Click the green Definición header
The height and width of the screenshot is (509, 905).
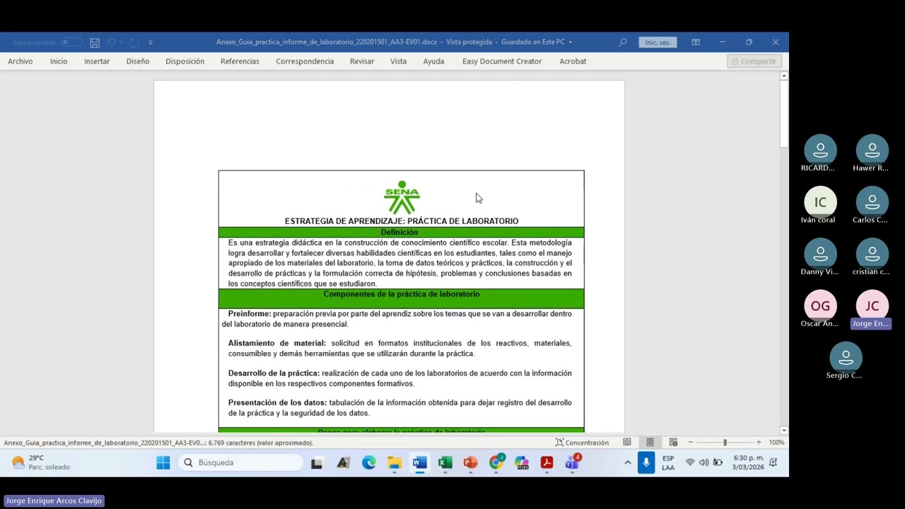click(x=401, y=232)
